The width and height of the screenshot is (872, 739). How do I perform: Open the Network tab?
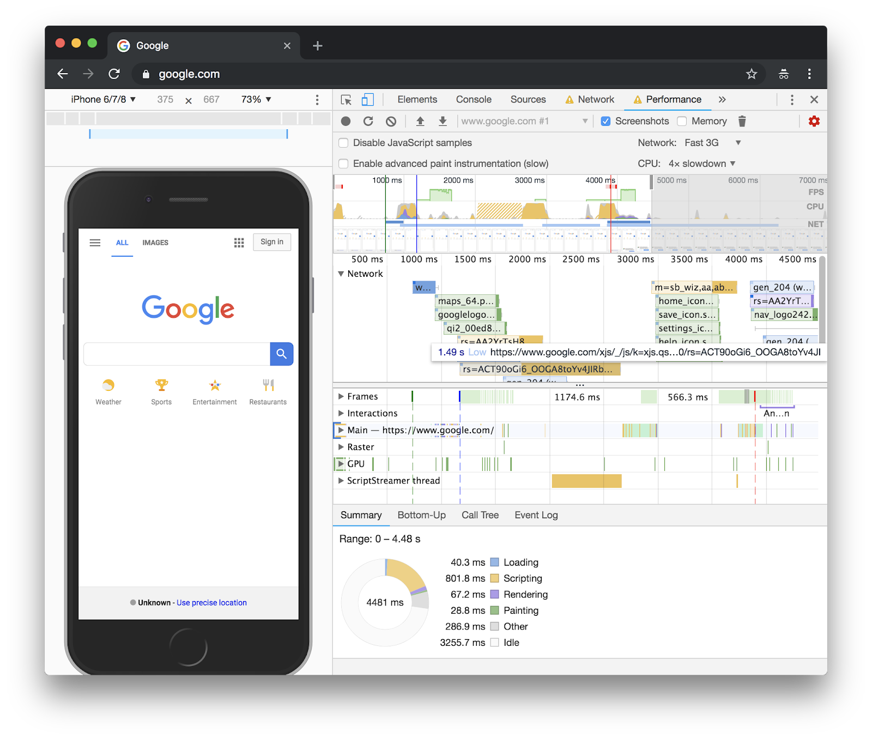tap(590, 100)
